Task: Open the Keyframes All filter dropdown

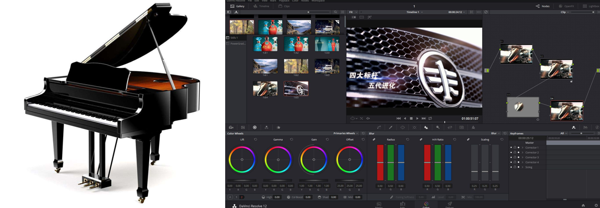Action: click(563, 133)
